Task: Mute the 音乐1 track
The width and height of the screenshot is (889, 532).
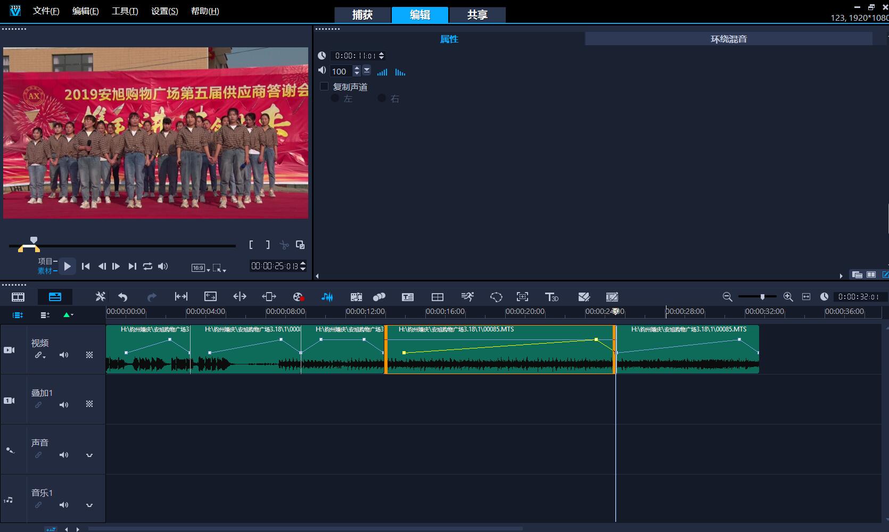Action: click(x=64, y=505)
